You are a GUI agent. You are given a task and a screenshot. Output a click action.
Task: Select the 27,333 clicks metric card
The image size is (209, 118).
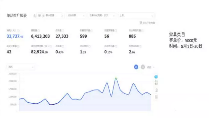click(62, 34)
